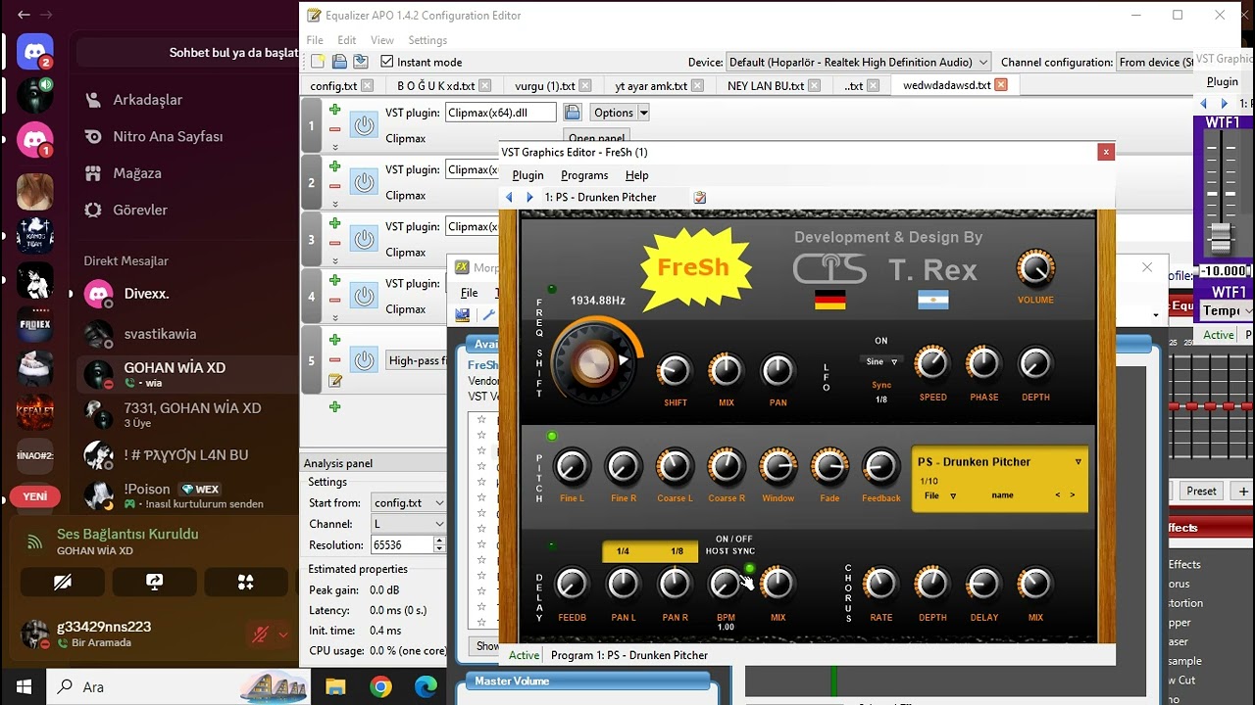This screenshot has height=705, width=1255.
Task: Share your screen in Discord voice panel
Action: pyautogui.click(x=154, y=582)
